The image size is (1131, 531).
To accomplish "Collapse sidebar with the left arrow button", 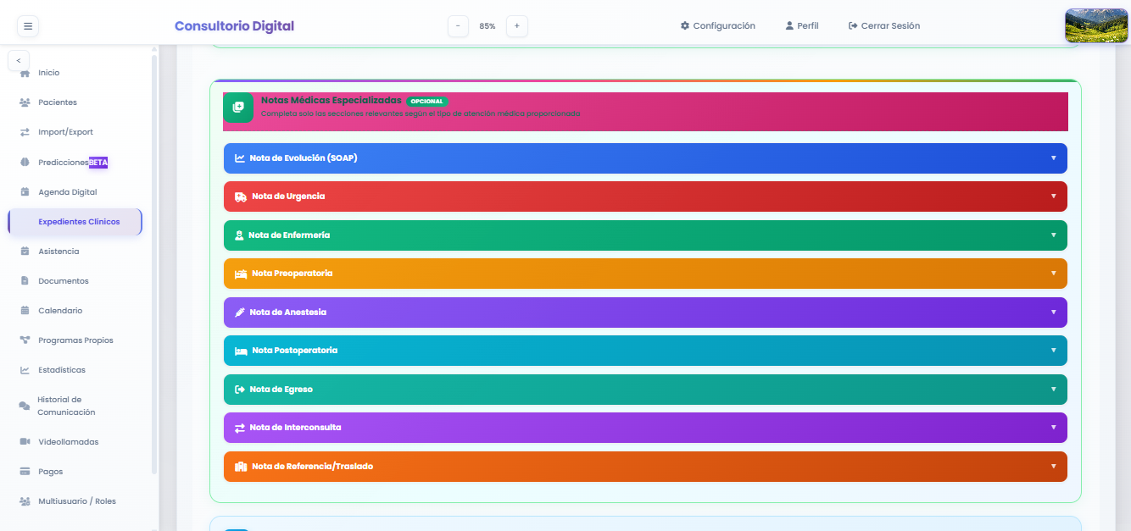I will click(x=19, y=61).
